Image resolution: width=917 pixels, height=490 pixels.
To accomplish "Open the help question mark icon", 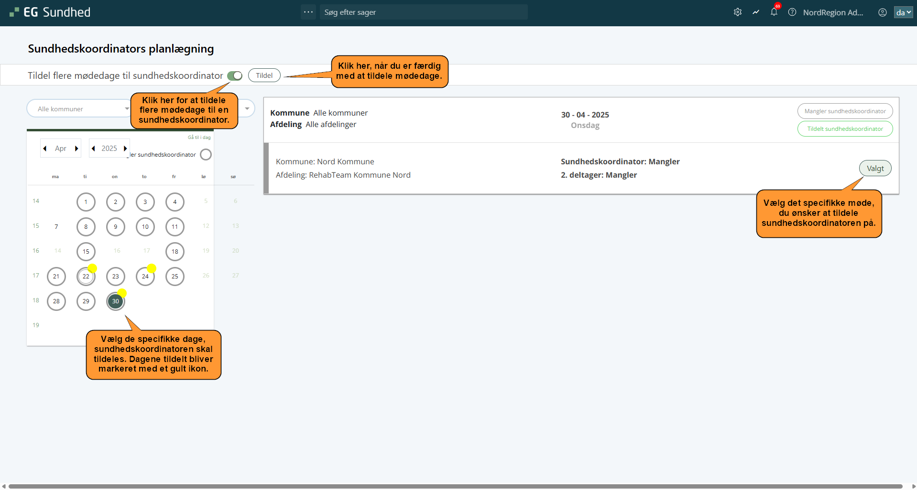I will 792,12.
